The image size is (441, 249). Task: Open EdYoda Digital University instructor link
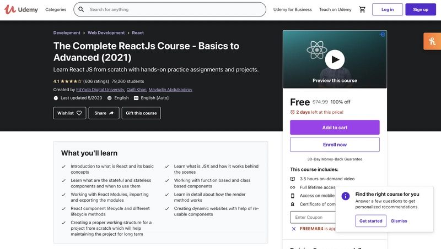100,90
